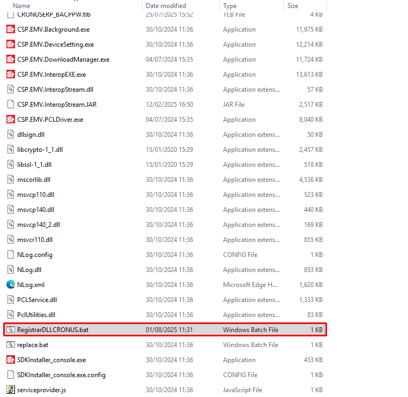Select the SDKInstaller_console.exe icon
The height and width of the screenshot is (397, 408).
pos(10,360)
